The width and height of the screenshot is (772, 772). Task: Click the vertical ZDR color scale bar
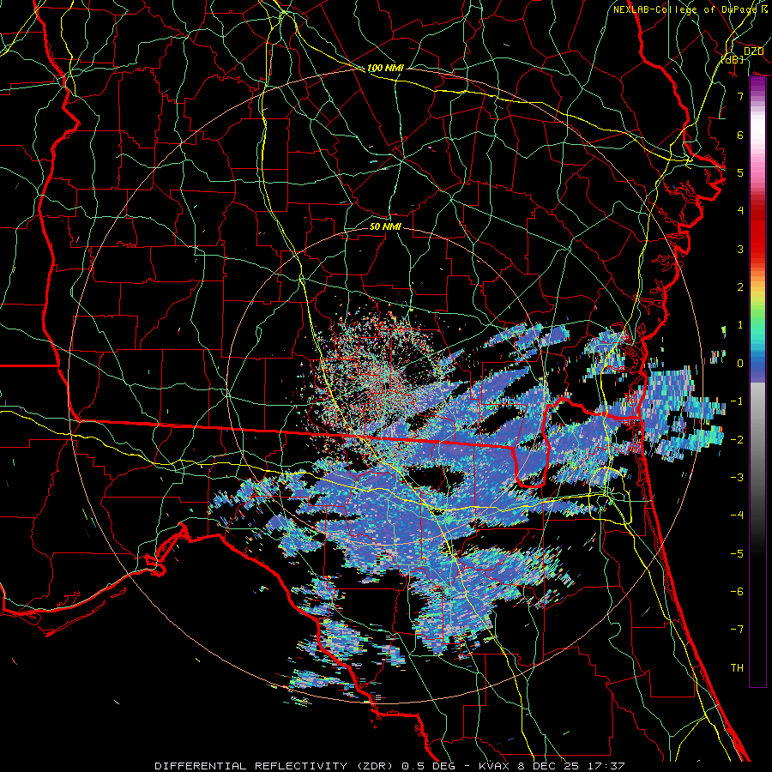757,382
